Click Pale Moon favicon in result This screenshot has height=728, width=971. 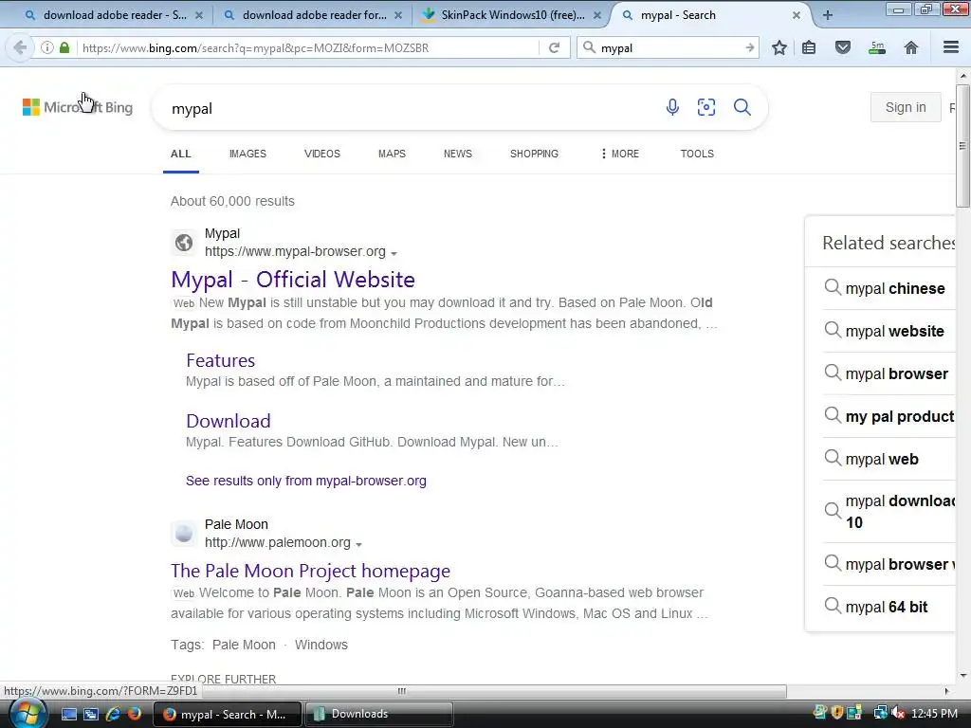184,533
